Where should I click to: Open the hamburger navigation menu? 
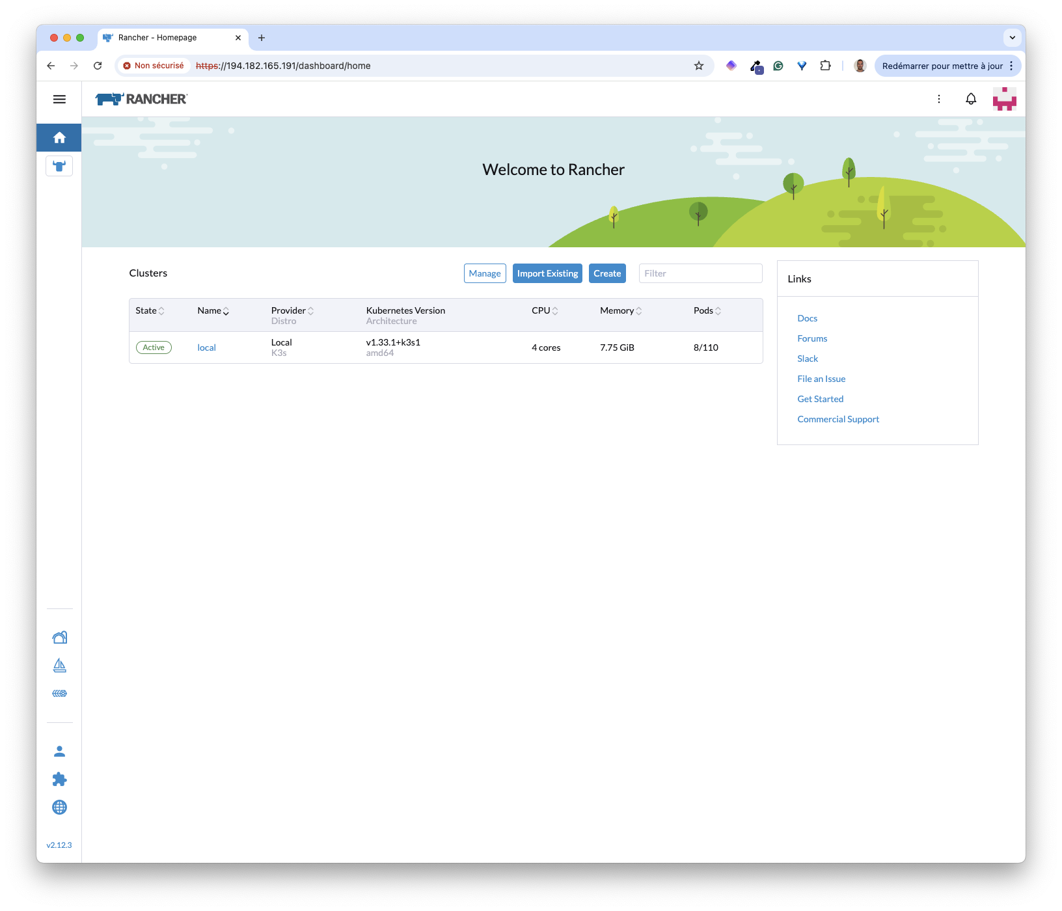[59, 99]
